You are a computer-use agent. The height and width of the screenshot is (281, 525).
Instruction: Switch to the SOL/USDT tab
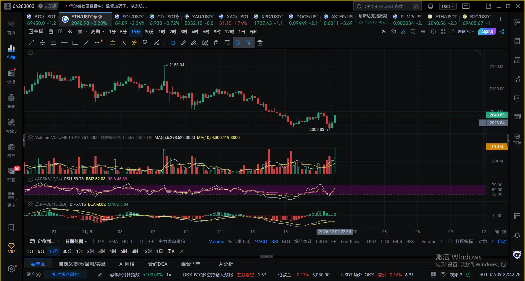(x=130, y=20)
